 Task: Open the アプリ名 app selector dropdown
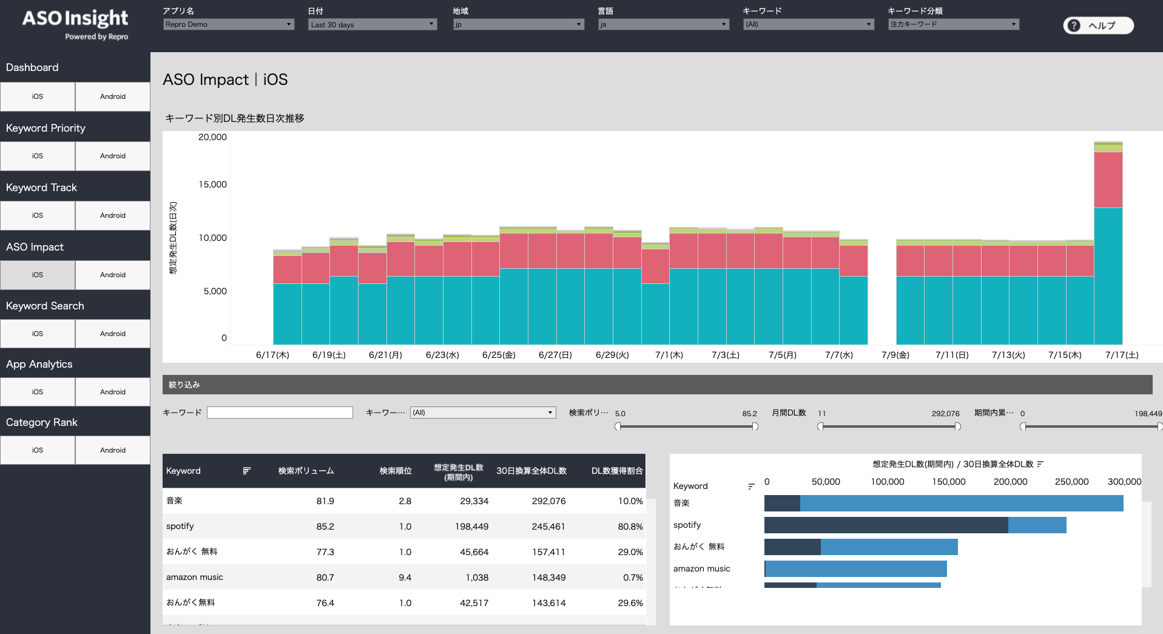(228, 24)
